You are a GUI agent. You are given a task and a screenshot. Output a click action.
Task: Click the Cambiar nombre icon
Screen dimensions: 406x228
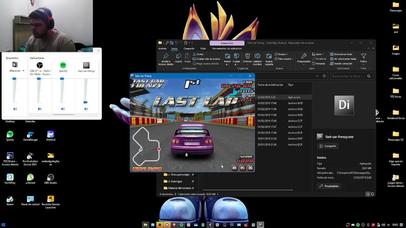point(257,56)
